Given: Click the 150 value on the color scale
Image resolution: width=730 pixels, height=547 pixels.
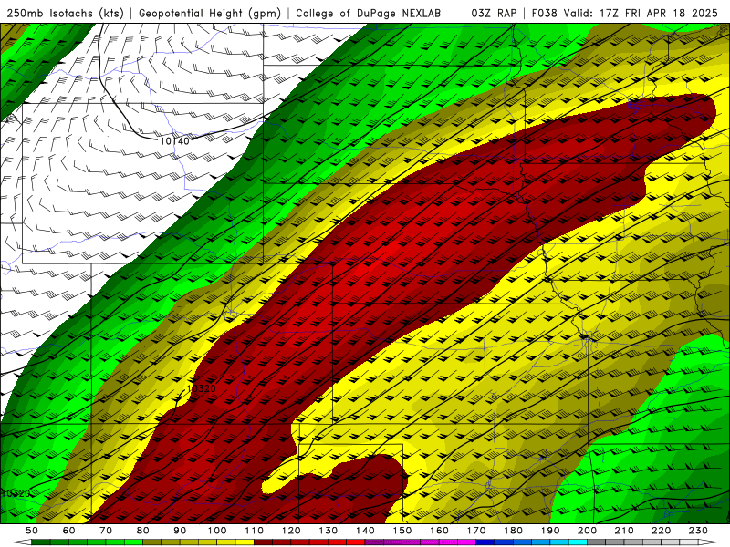Looking at the screenshot, I should click(x=402, y=531).
